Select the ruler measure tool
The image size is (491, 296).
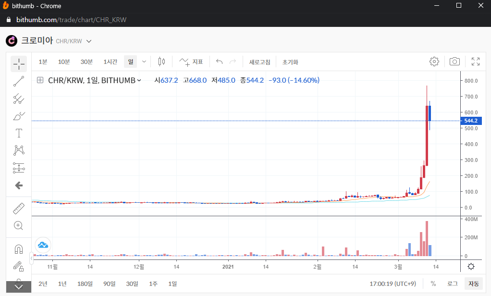tap(19, 208)
